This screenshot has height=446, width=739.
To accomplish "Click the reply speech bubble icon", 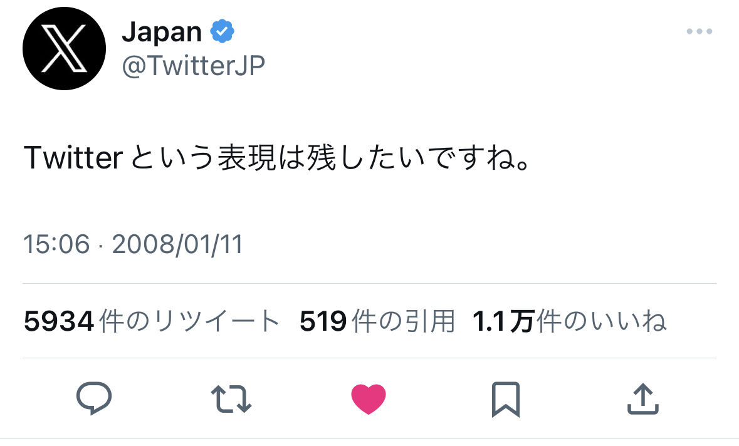I will pyautogui.click(x=94, y=398).
